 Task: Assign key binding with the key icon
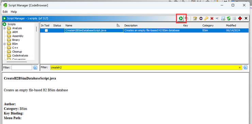click(x=206, y=18)
